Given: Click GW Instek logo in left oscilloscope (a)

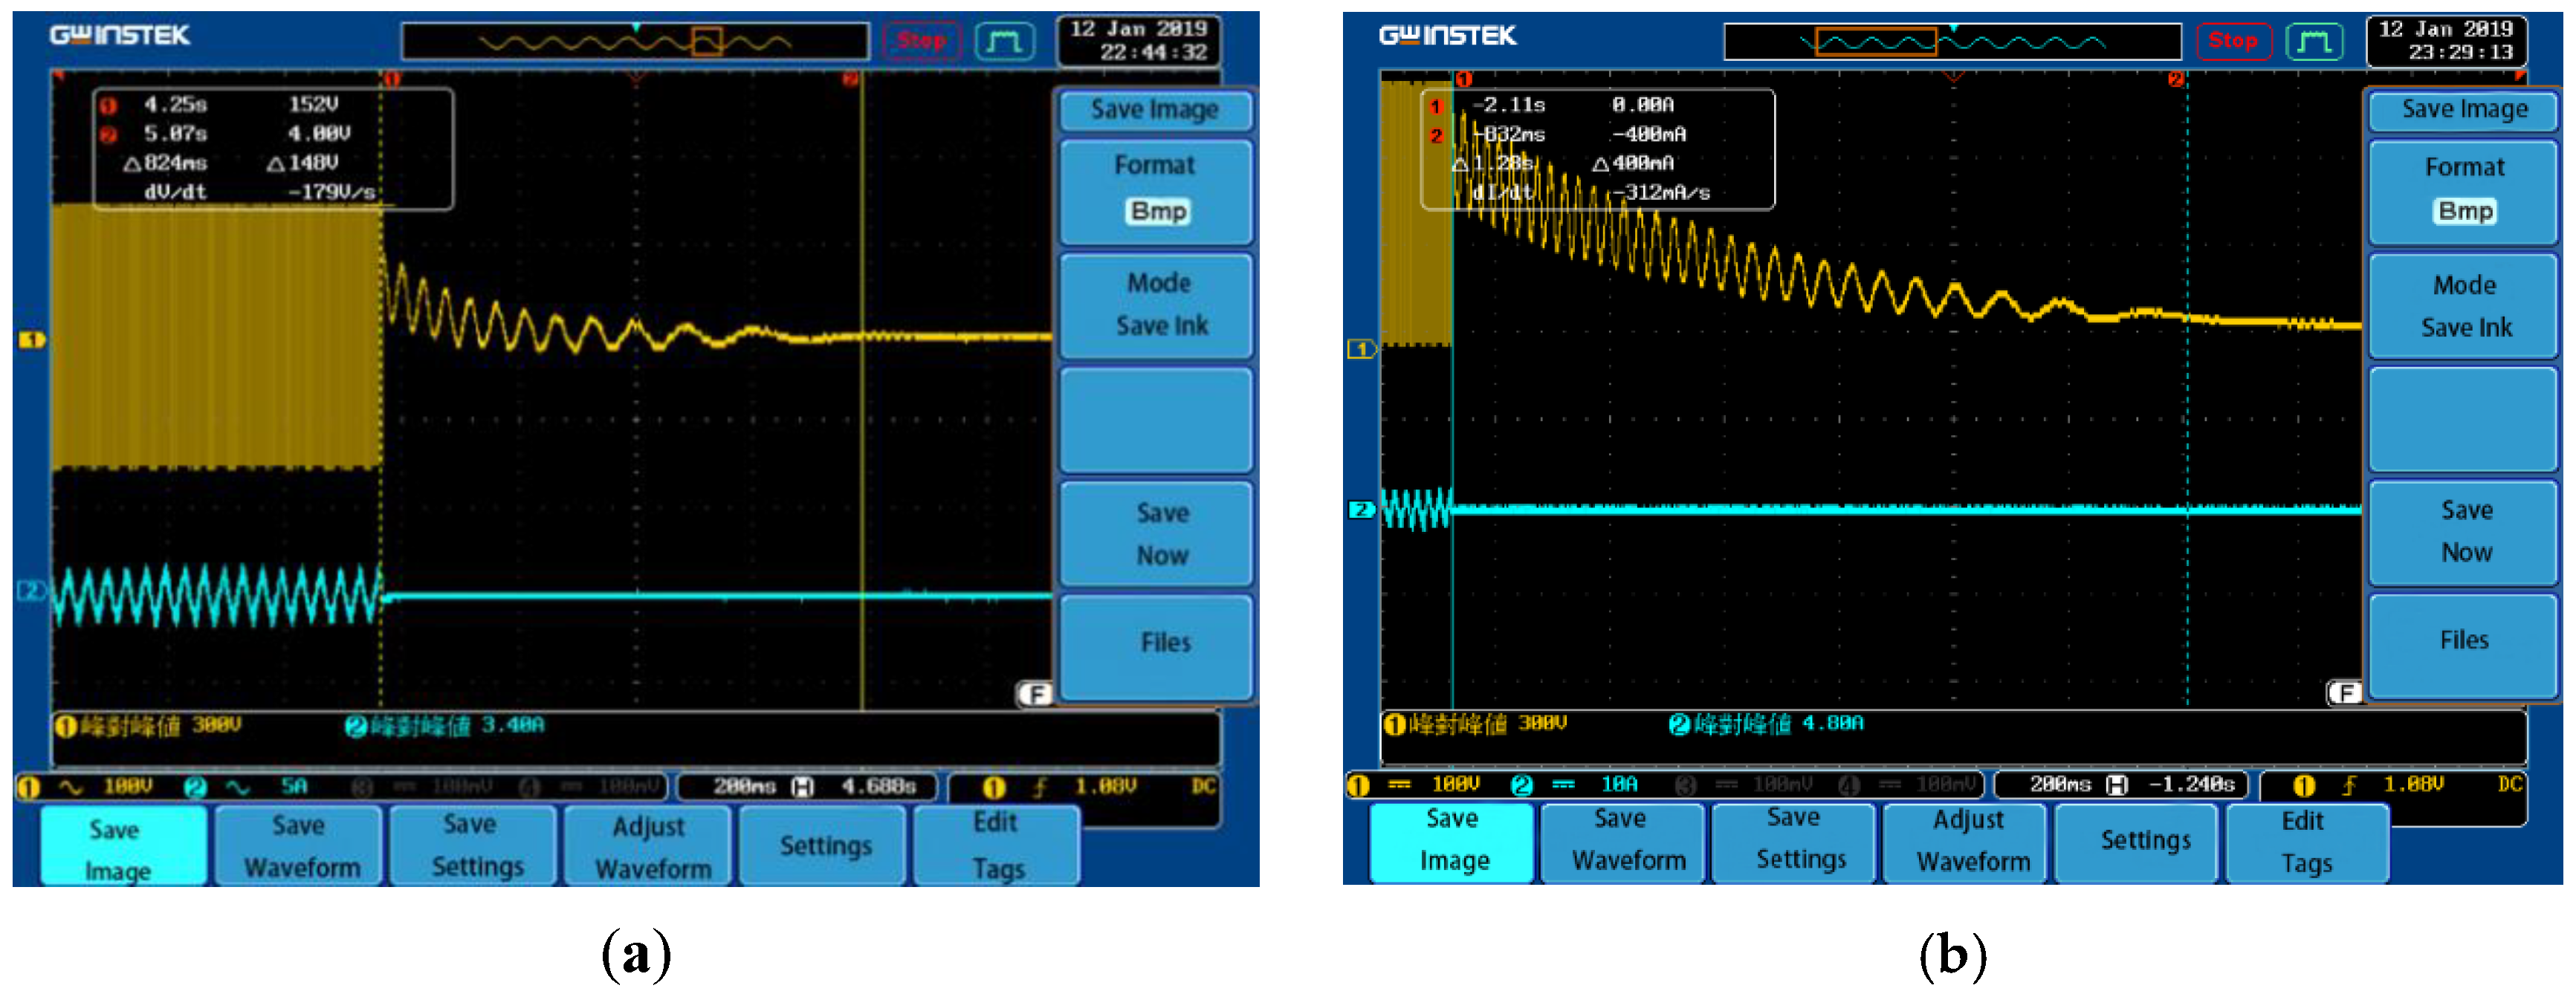Looking at the screenshot, I should (120, 36).
